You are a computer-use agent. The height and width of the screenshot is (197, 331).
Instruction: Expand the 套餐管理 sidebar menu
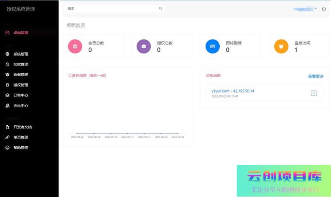(21, 75)
